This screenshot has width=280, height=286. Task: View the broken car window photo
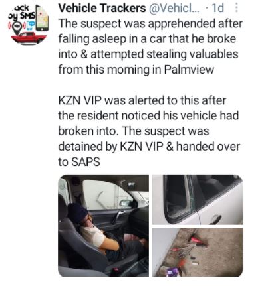198,200
